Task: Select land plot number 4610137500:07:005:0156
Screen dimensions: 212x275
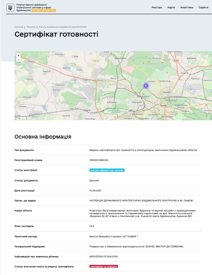Action: click(x=103, y=256)
